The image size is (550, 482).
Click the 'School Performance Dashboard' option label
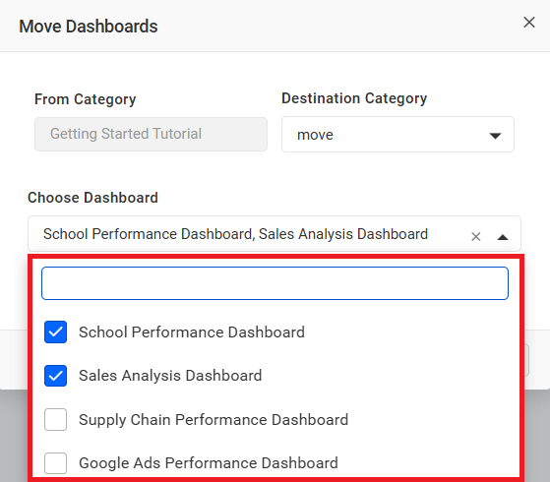(192, 332)
